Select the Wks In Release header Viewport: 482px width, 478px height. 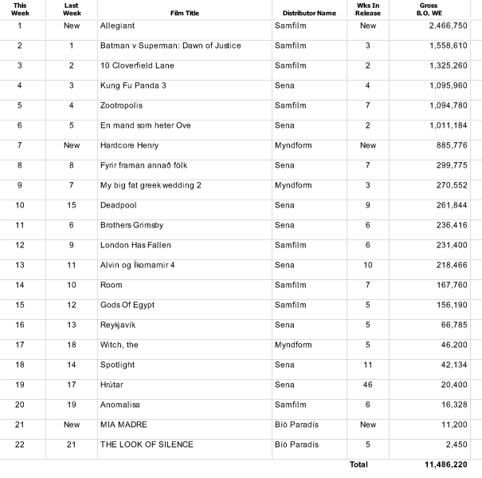click(x=368, y=10)
